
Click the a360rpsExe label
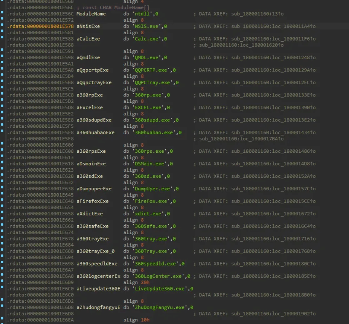[91, 151]
